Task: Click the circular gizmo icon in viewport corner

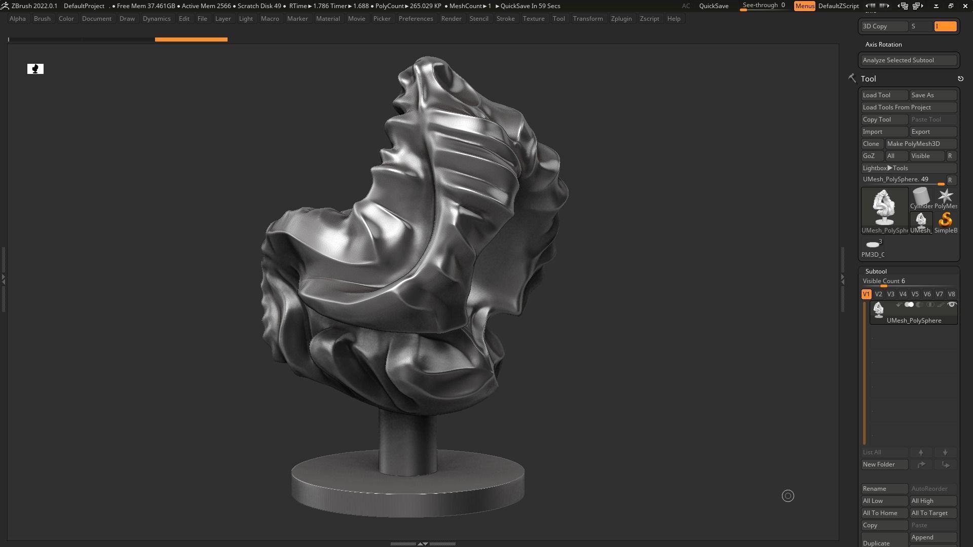Action: coord(788,496)
